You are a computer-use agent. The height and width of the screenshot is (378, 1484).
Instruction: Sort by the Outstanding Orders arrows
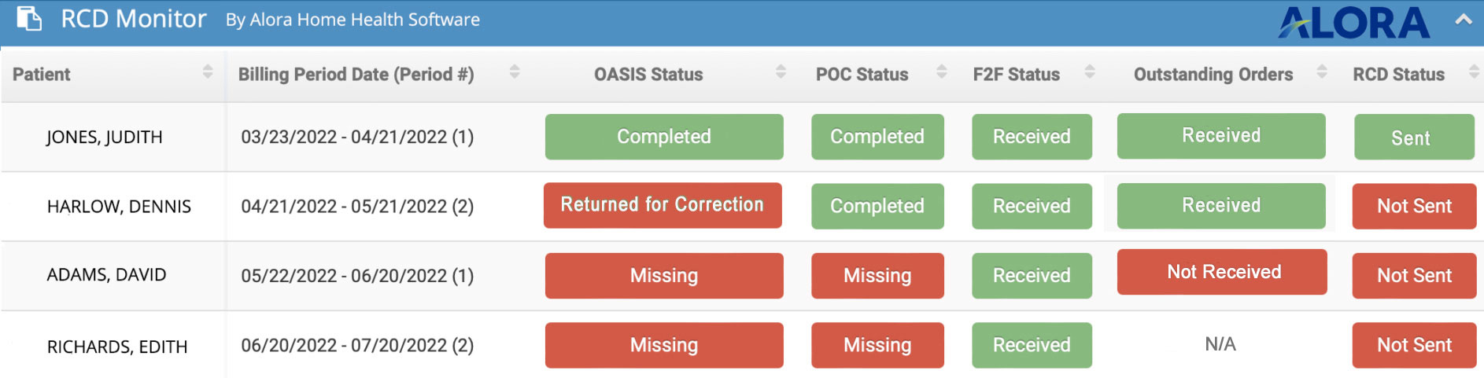(x=1322, y=72)
